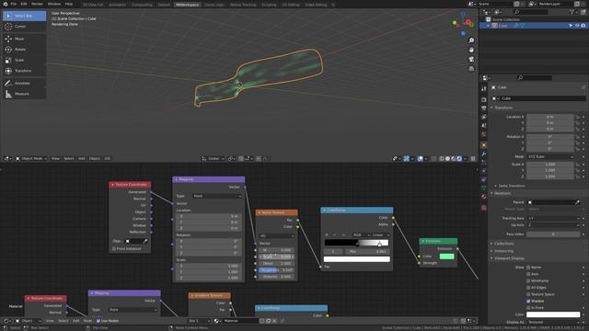The width and height of the screenshot is (589, 331).
Task: Open the Output properties tab icon
Action: (x=484, y=108)
